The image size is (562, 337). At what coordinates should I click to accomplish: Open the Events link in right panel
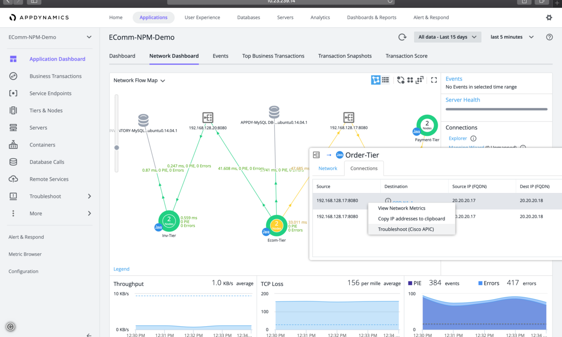click(x=454, y=79)
